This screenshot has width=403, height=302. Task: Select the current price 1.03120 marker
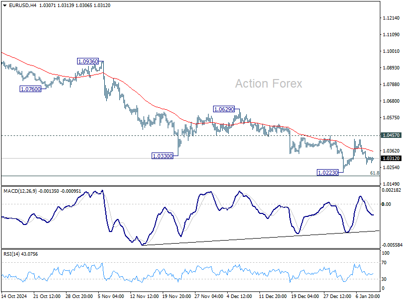tap(391, 159)
